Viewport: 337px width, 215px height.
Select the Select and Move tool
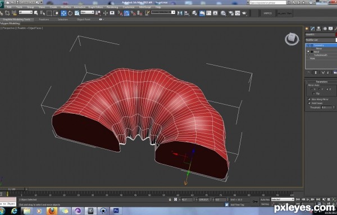point(63,13)
